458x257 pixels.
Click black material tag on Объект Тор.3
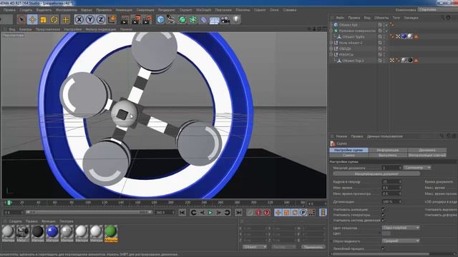(410, 60)
